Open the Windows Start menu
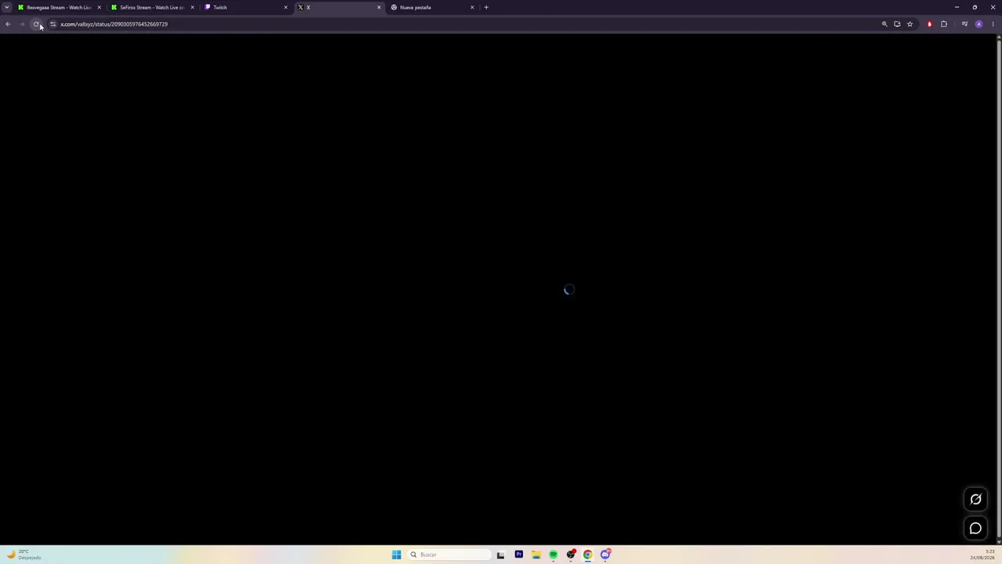This screenshot has width=1002, height=564. 396,555
